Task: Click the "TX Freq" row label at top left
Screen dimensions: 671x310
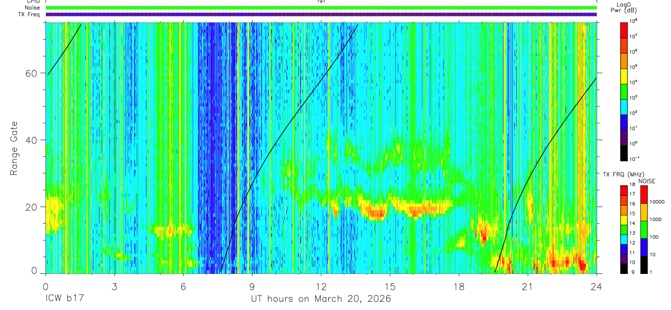Action: [30, 14]
